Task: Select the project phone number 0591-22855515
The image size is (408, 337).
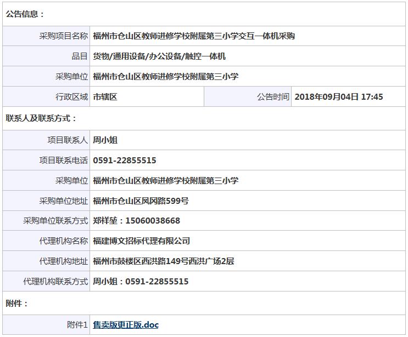Action: pyautogui.click(x=125, y=161)
